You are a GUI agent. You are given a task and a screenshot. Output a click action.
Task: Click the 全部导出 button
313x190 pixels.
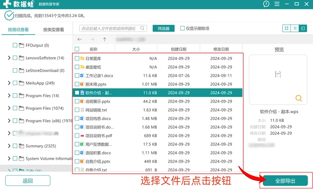coord(285,181)
